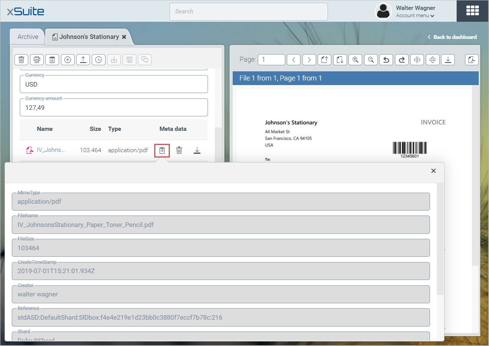489x346 pixels.
Task: Rotate the page left in viewer
Action: point(386,60)
